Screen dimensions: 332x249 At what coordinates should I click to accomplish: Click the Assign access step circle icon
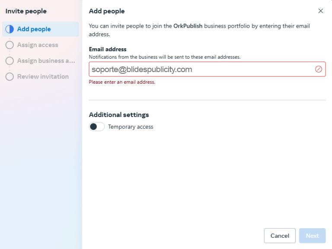coord(10,45)
